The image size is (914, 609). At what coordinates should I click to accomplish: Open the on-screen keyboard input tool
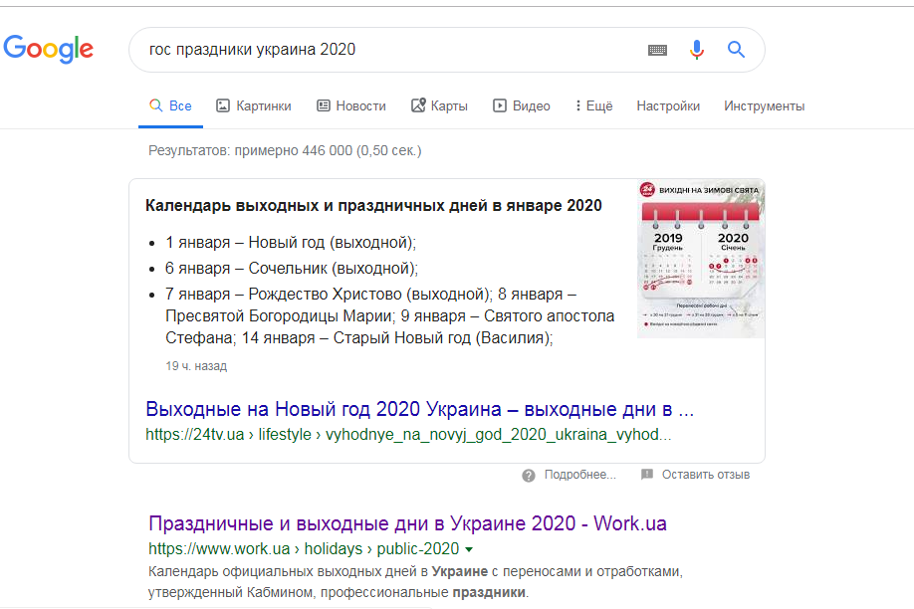(x=657, y=50)
